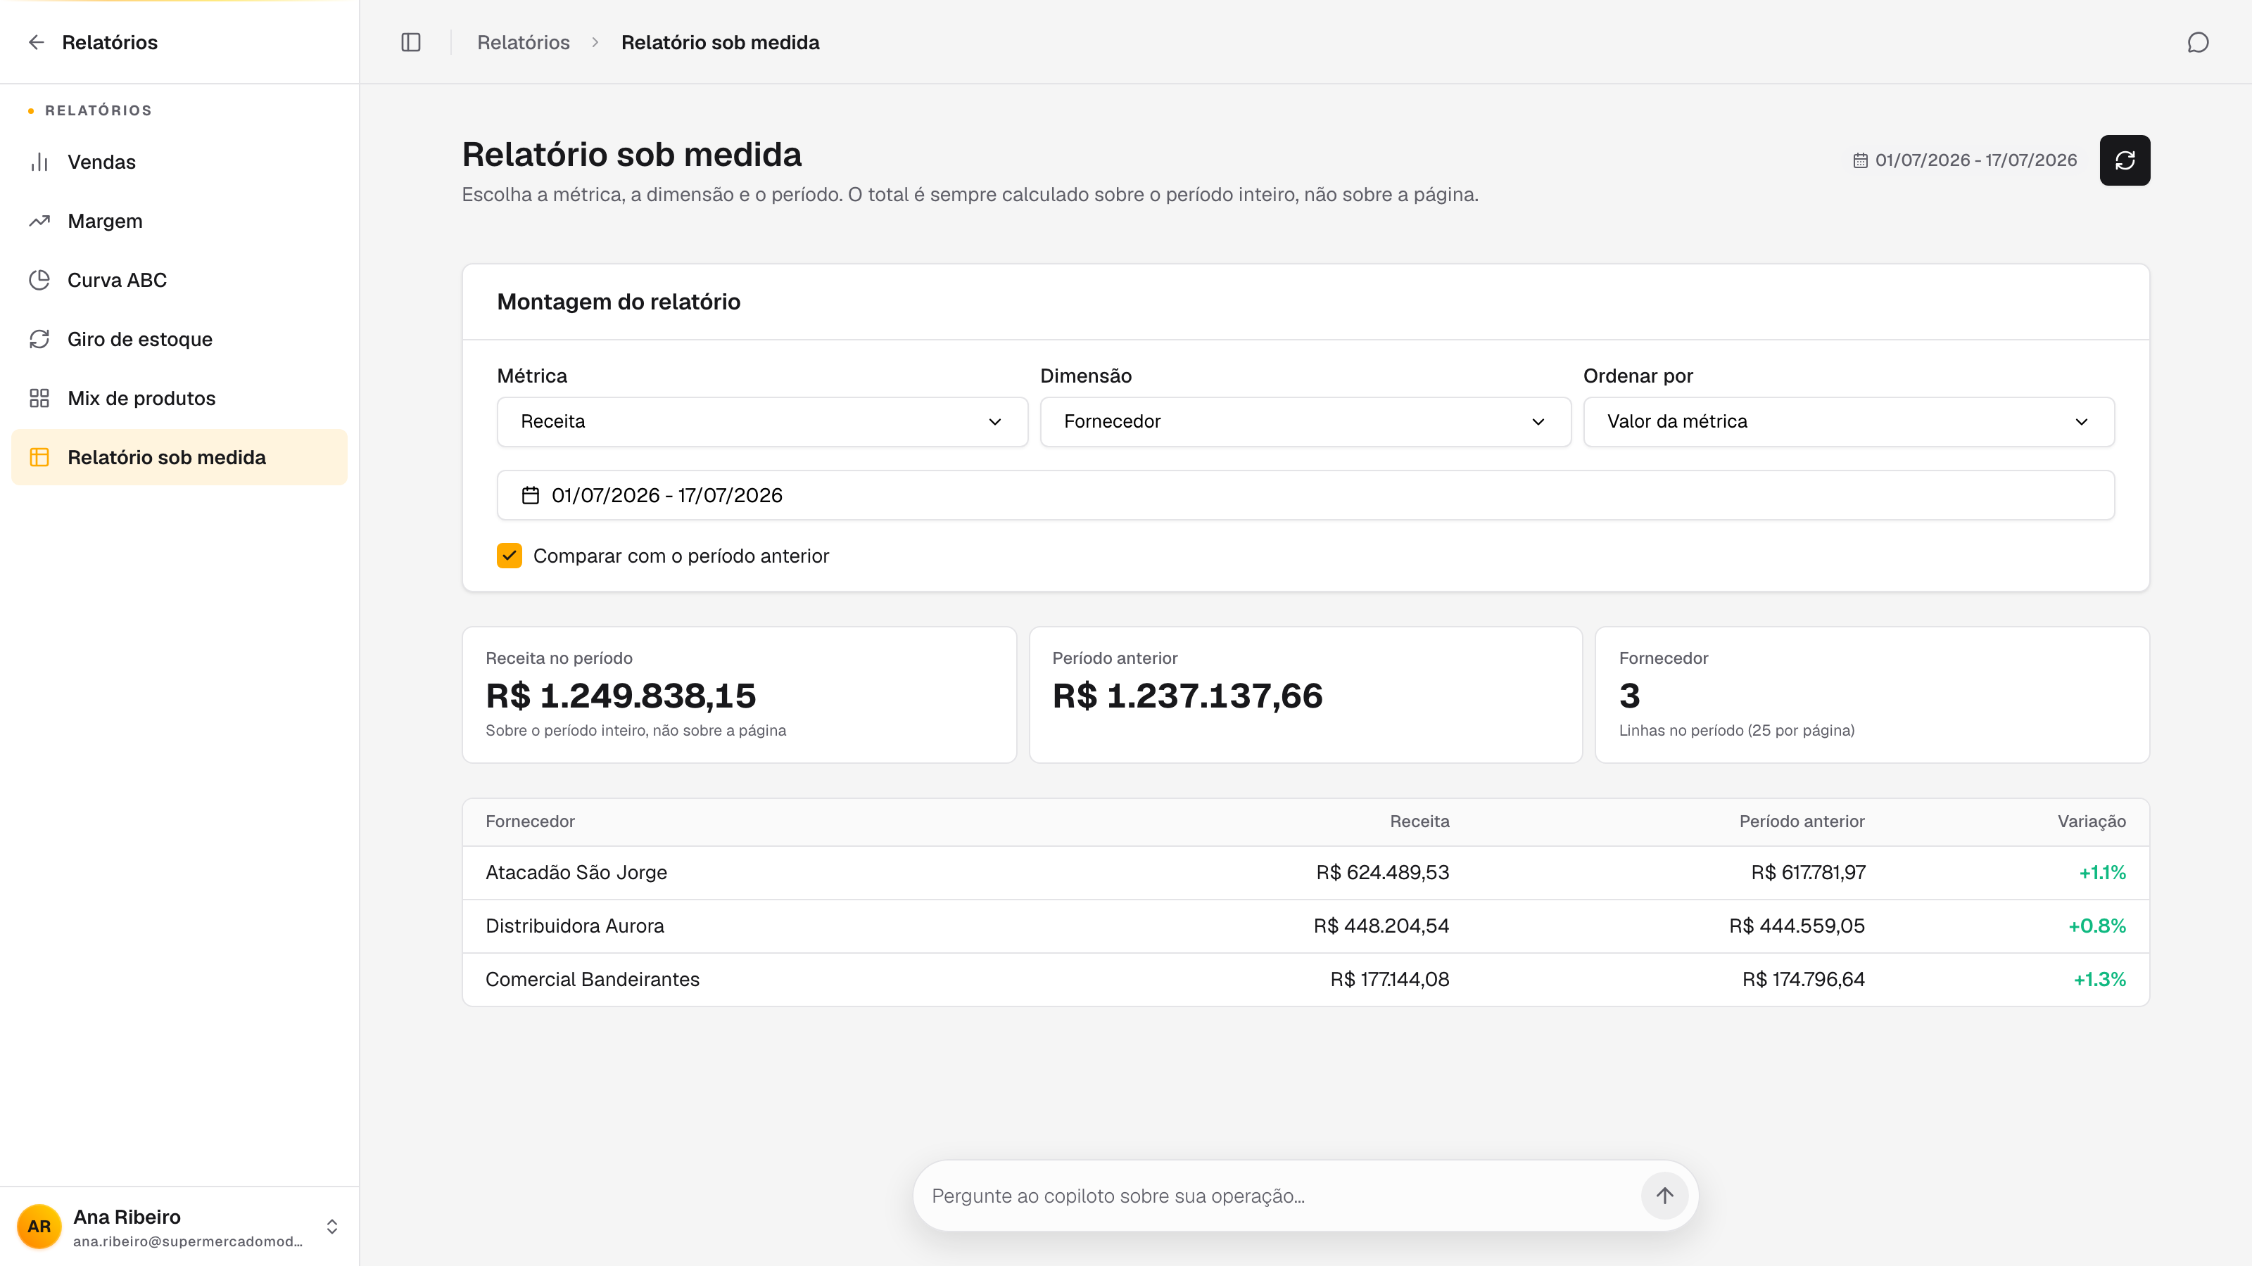The height and width of the screenshot is (1266, 2252).
Task: Click Ana Ribeiro account name
Action: point(127,1216)
